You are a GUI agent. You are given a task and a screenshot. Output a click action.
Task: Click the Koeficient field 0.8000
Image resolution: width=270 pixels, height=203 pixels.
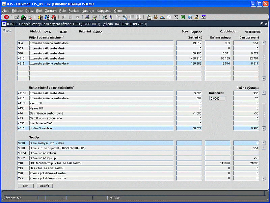(x=218, y=98)
